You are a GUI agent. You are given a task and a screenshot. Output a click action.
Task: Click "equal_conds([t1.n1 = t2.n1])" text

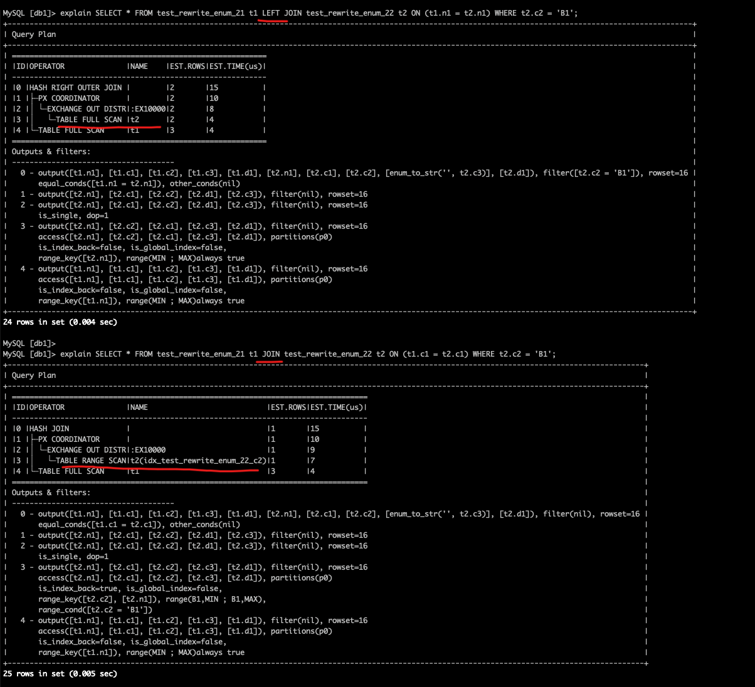102,184
